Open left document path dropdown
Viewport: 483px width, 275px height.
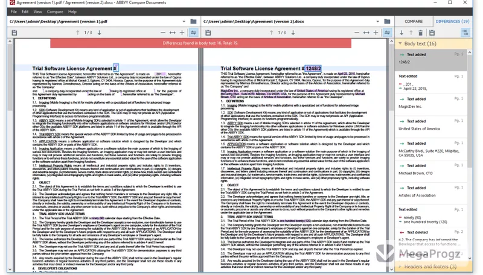click(184, 22)
